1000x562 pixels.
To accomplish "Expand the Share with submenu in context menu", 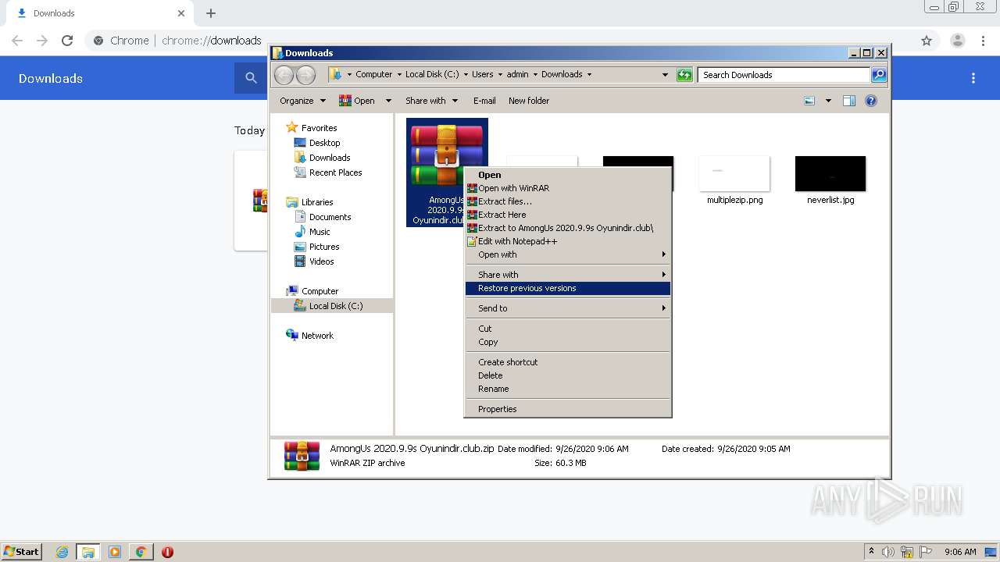I will pos(567,275).
